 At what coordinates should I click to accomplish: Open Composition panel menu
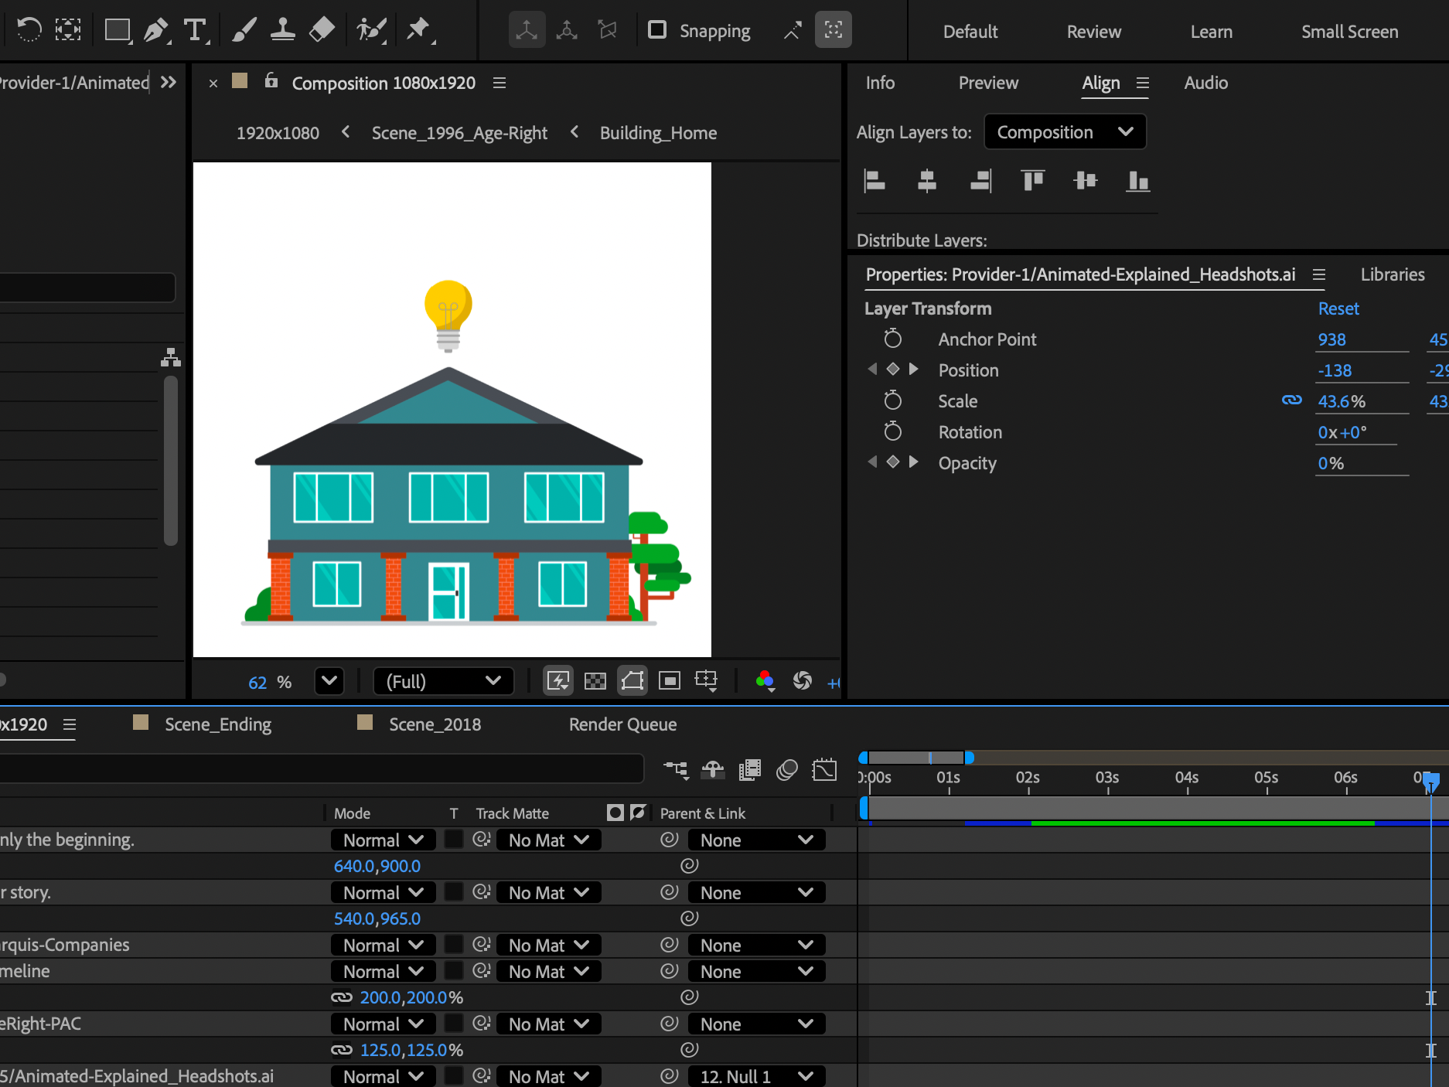point(499,83)
